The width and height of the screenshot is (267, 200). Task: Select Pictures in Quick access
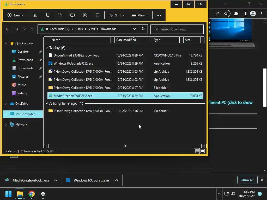(x=23, y=77)
